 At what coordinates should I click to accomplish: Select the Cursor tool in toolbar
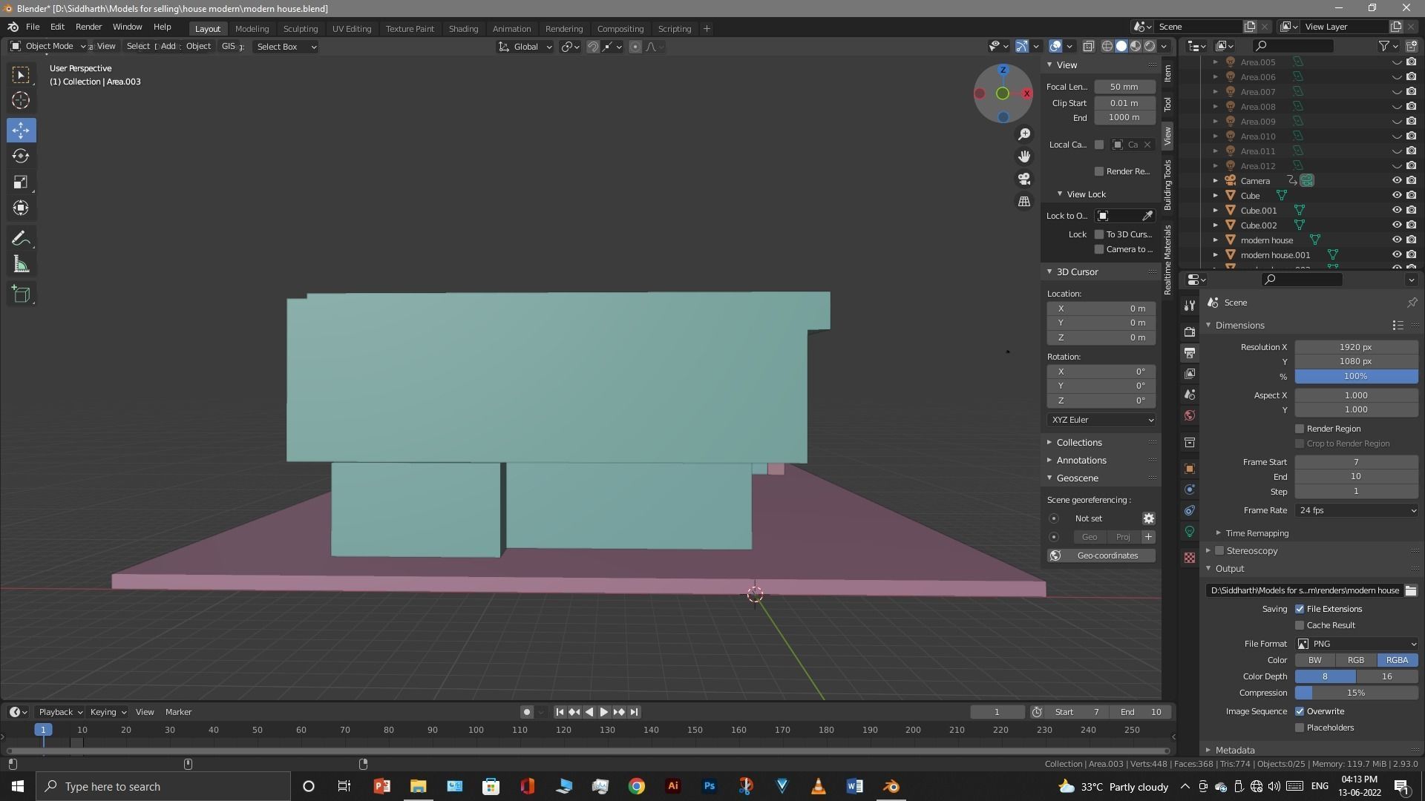[x=21, y=100]
